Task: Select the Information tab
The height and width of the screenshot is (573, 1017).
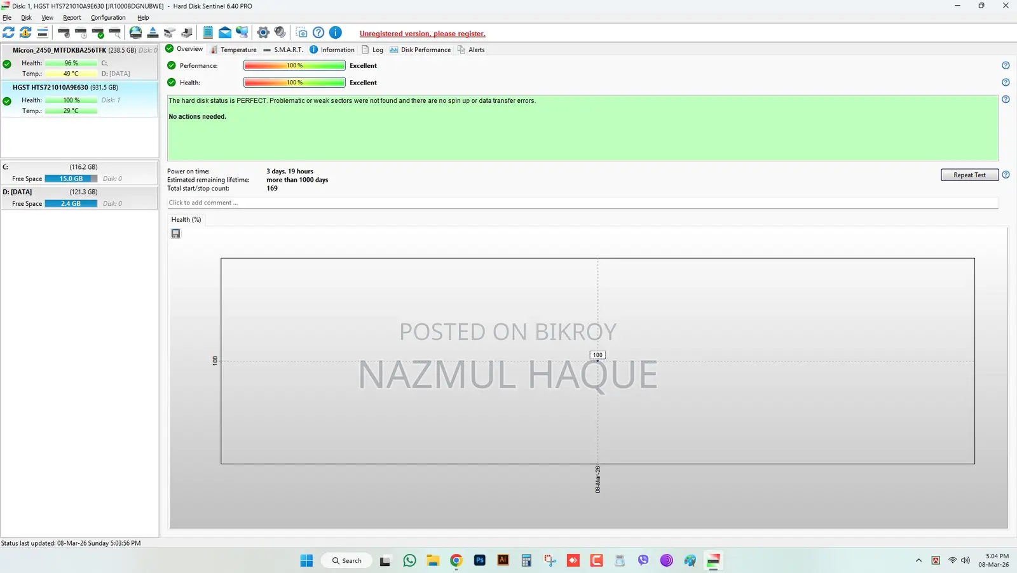Action: [332, 50]
